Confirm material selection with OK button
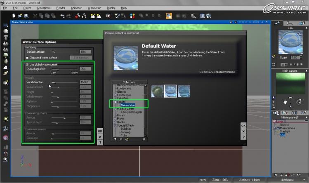 (x=243, y=125)
